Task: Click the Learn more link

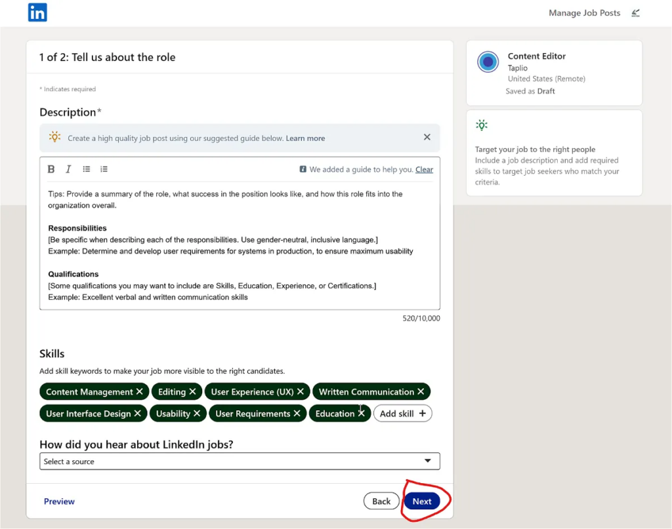Action: click(x=305, y=138)
